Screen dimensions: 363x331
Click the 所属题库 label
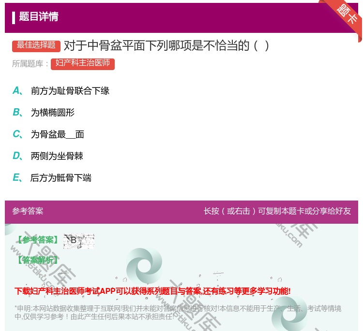[x=30, y=64]
